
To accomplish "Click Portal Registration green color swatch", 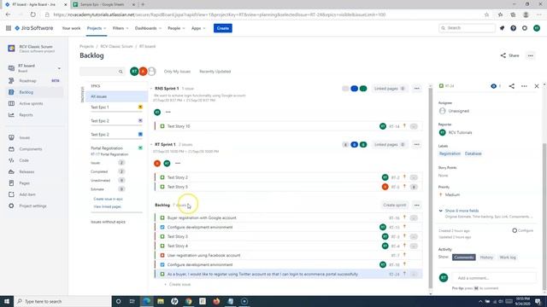I will pyautogui.click(x=140, y=148).
